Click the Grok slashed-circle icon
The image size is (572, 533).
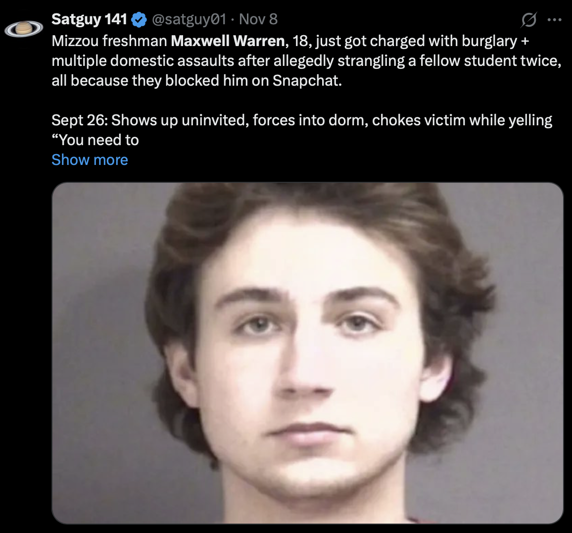pyautogui.click(x=528, y=20)
